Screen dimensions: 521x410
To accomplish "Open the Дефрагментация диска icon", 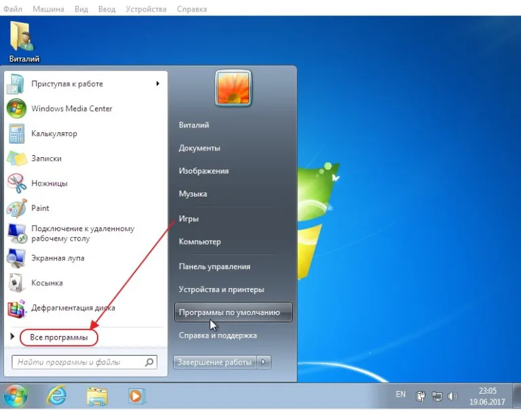I will pos(16,308).
